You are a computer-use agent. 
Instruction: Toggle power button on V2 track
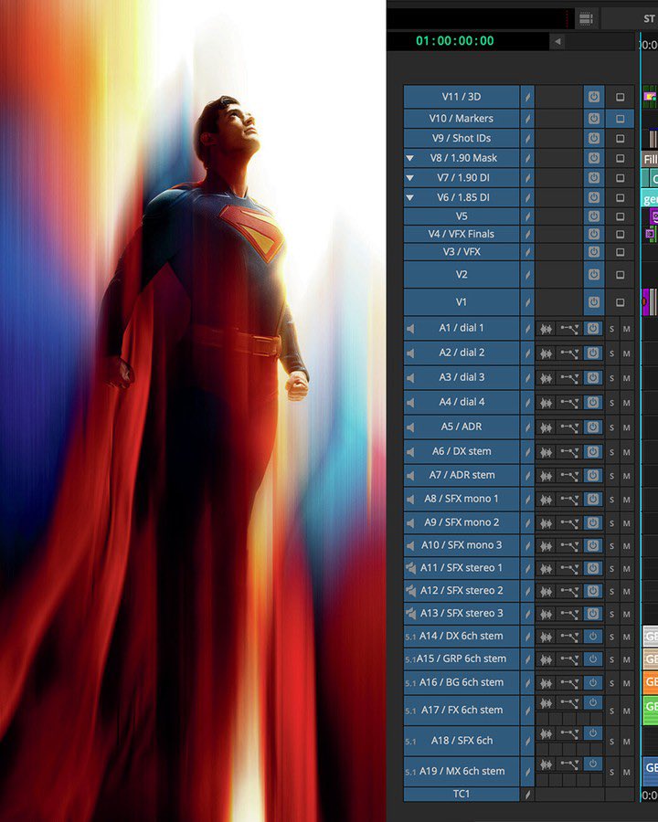click(x=593, y=274)
